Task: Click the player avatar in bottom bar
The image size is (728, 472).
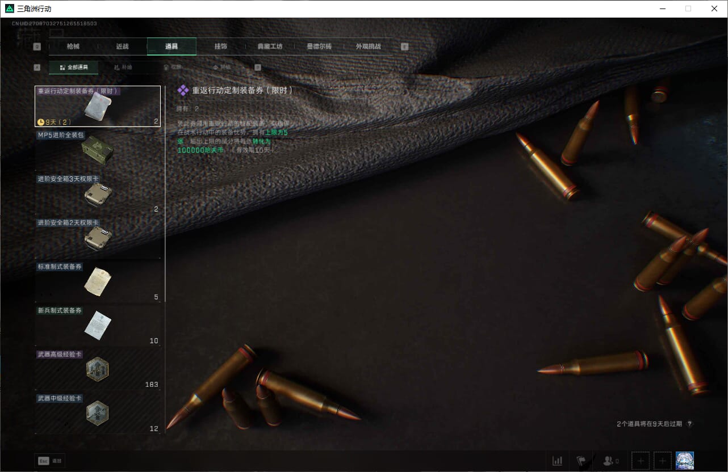Action: click(685, 461)
